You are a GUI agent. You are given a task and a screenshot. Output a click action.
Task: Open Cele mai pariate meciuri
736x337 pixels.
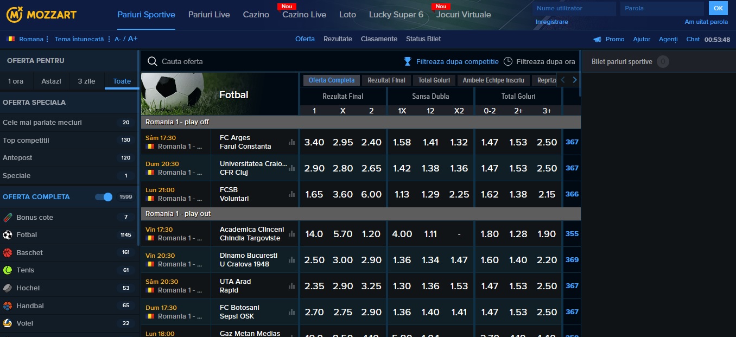pyautogui.click(x=69, y=123)
